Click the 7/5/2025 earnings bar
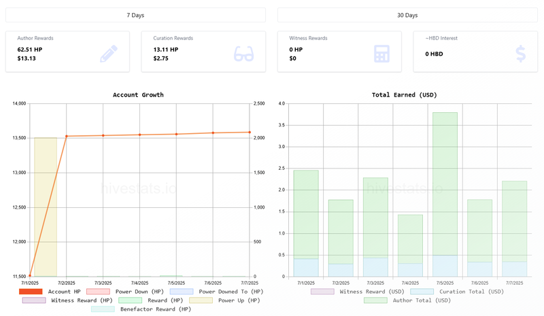544x316 pixels. 445,194
